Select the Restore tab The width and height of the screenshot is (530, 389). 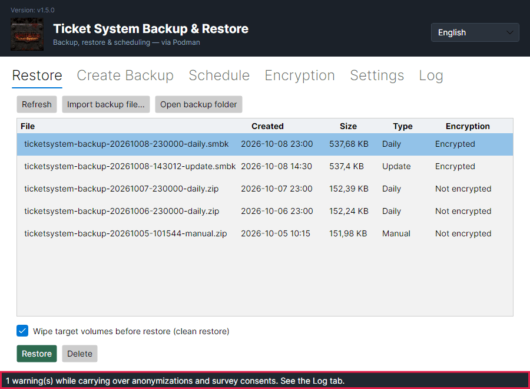pyautogui.click(x=37, y=75)
